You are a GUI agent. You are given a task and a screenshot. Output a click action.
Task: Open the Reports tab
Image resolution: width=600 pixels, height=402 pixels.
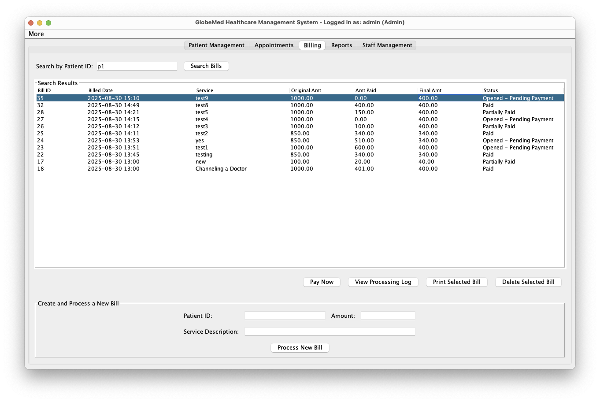[x=341, y=45]
